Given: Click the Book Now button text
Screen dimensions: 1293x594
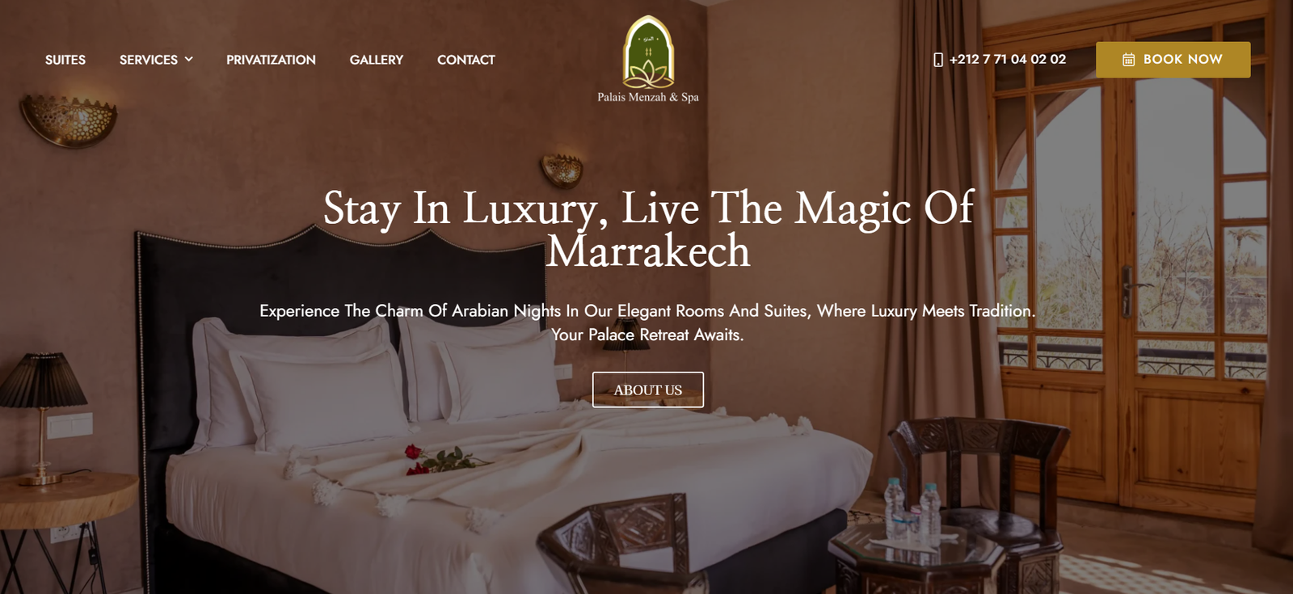Looking at the screenshot, I should point(1183,59).
